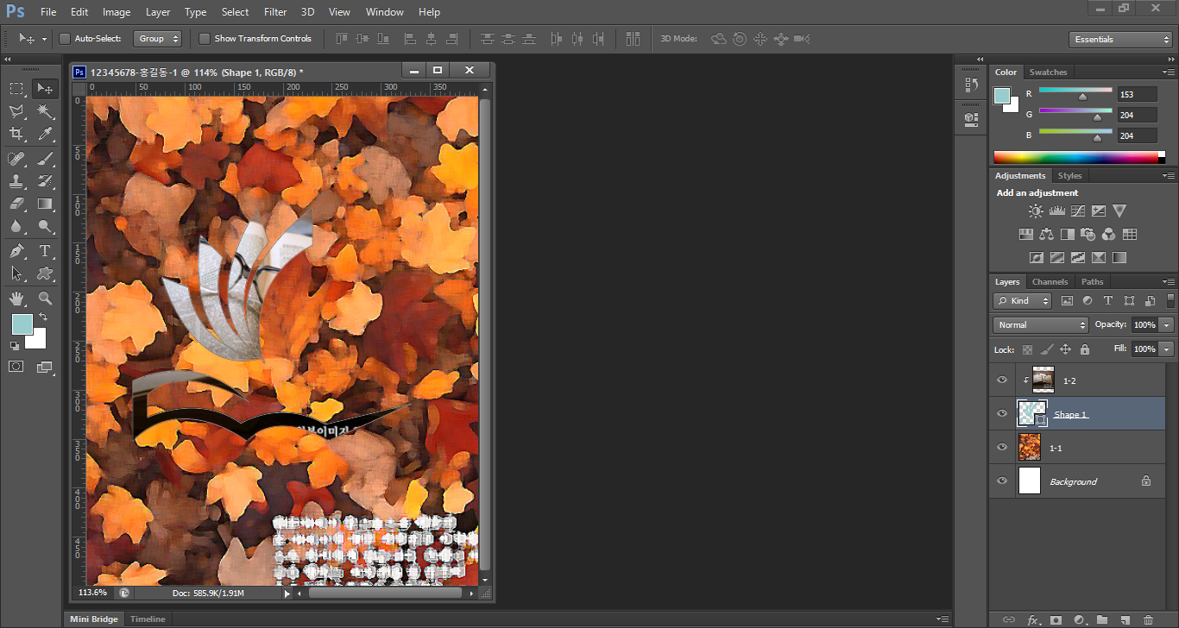The image size is (1179, 628).
Task: Toggle Quick Mask mode
Action: (x=16, y=367)
